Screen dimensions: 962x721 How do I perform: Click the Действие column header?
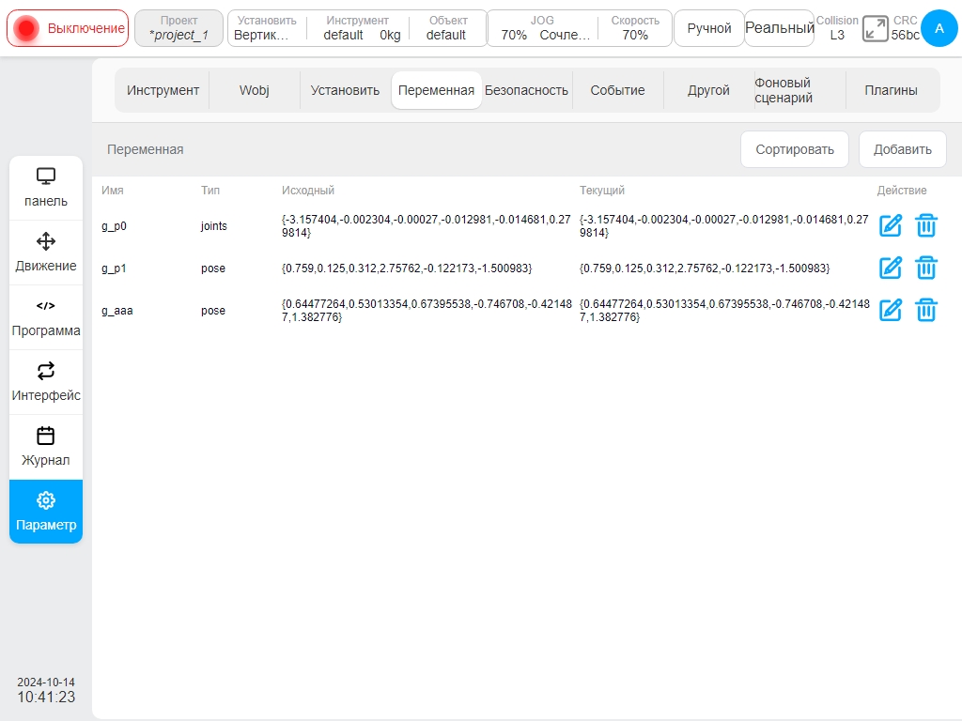pos(901,190)
